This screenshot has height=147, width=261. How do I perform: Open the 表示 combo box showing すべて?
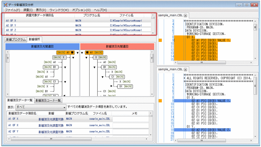(x=41, y=107)
